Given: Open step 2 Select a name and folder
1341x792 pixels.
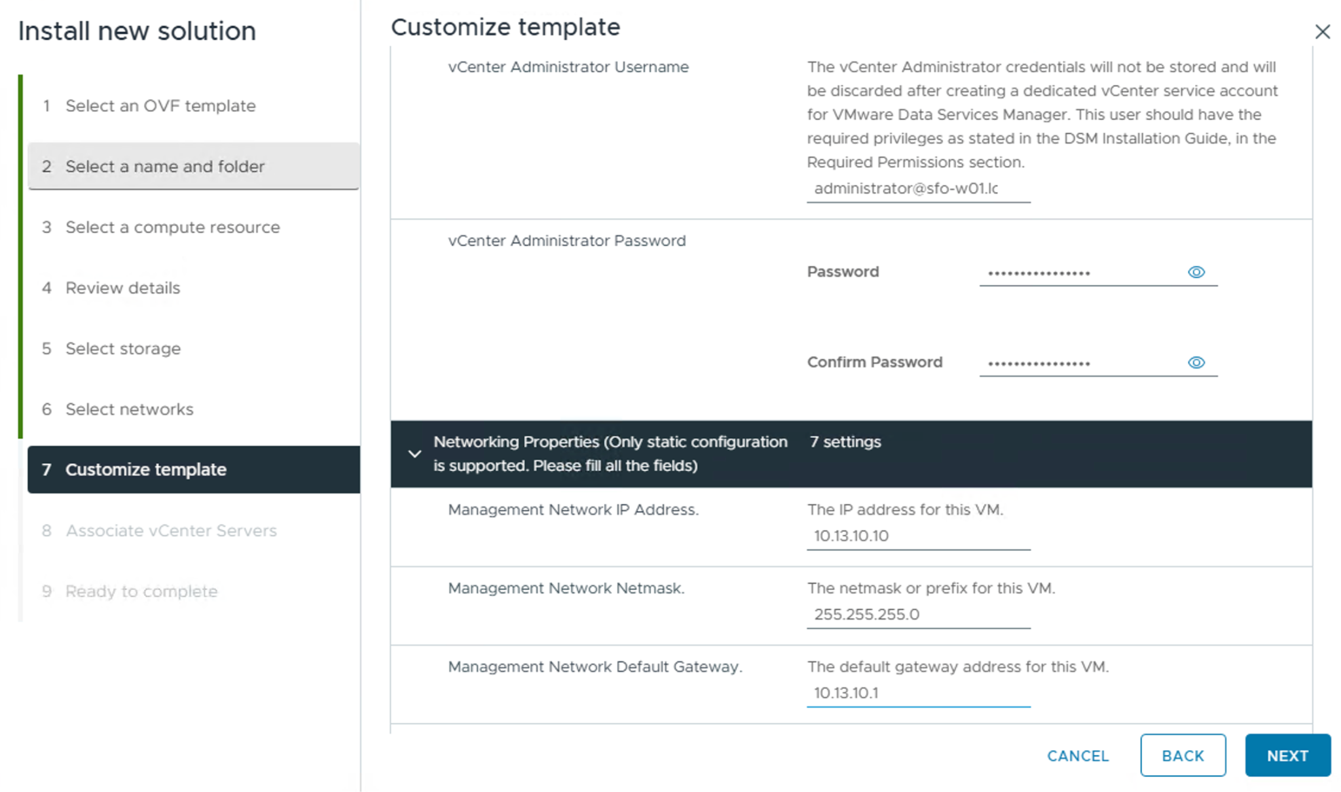Looking at the screenshot, I should click(164, 167).
